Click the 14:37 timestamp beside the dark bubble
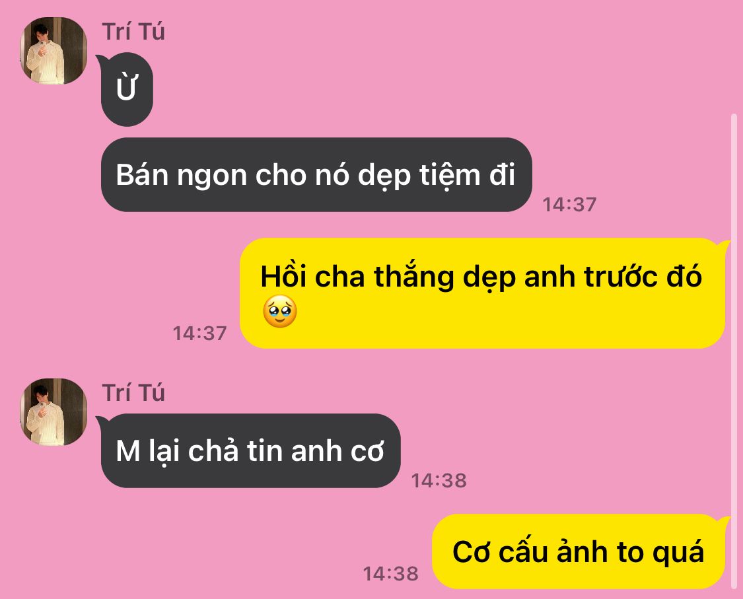743x599 pixels. 569,205
